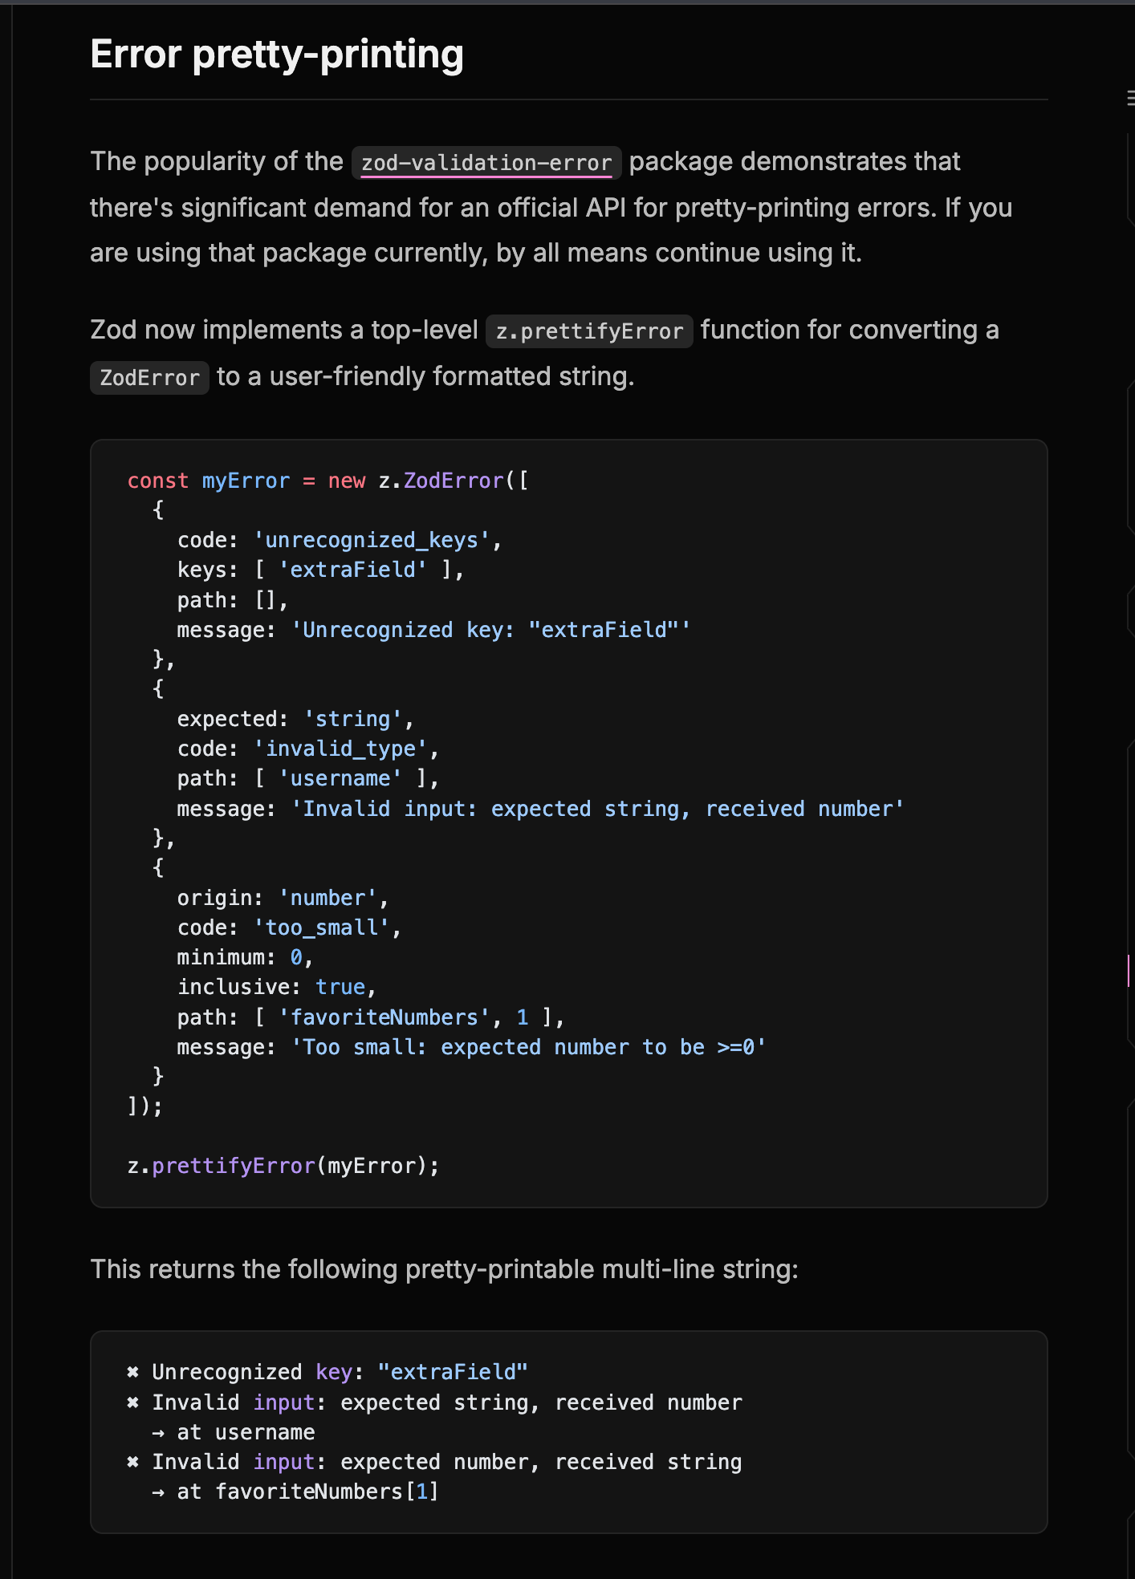Click the ZodError inline code badge
The width and height of the screenshot is (1135, 1579).
pos(149,378)
